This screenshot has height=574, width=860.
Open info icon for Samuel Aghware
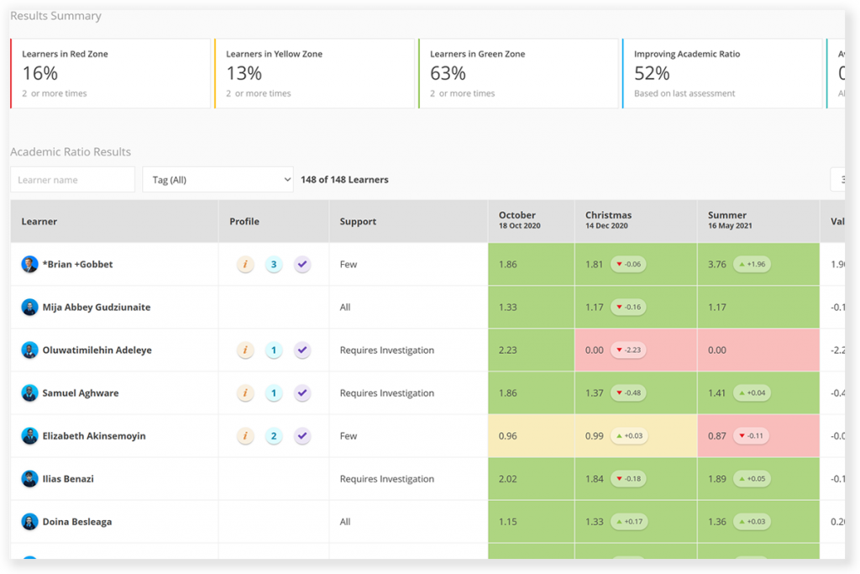click(245, 393)
